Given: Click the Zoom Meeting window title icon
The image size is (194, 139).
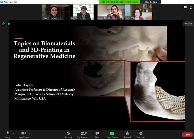Looking at the screenshot, I should point(2,2).
